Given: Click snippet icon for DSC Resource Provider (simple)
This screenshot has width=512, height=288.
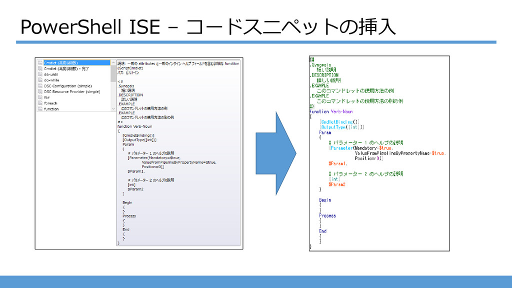Looking at the screenshot, I should pyautogui.click(x=40, y=92).
